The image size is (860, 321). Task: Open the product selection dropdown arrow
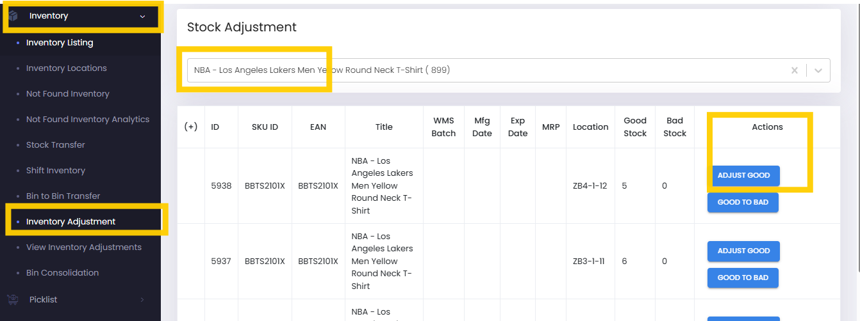[818, 70]
